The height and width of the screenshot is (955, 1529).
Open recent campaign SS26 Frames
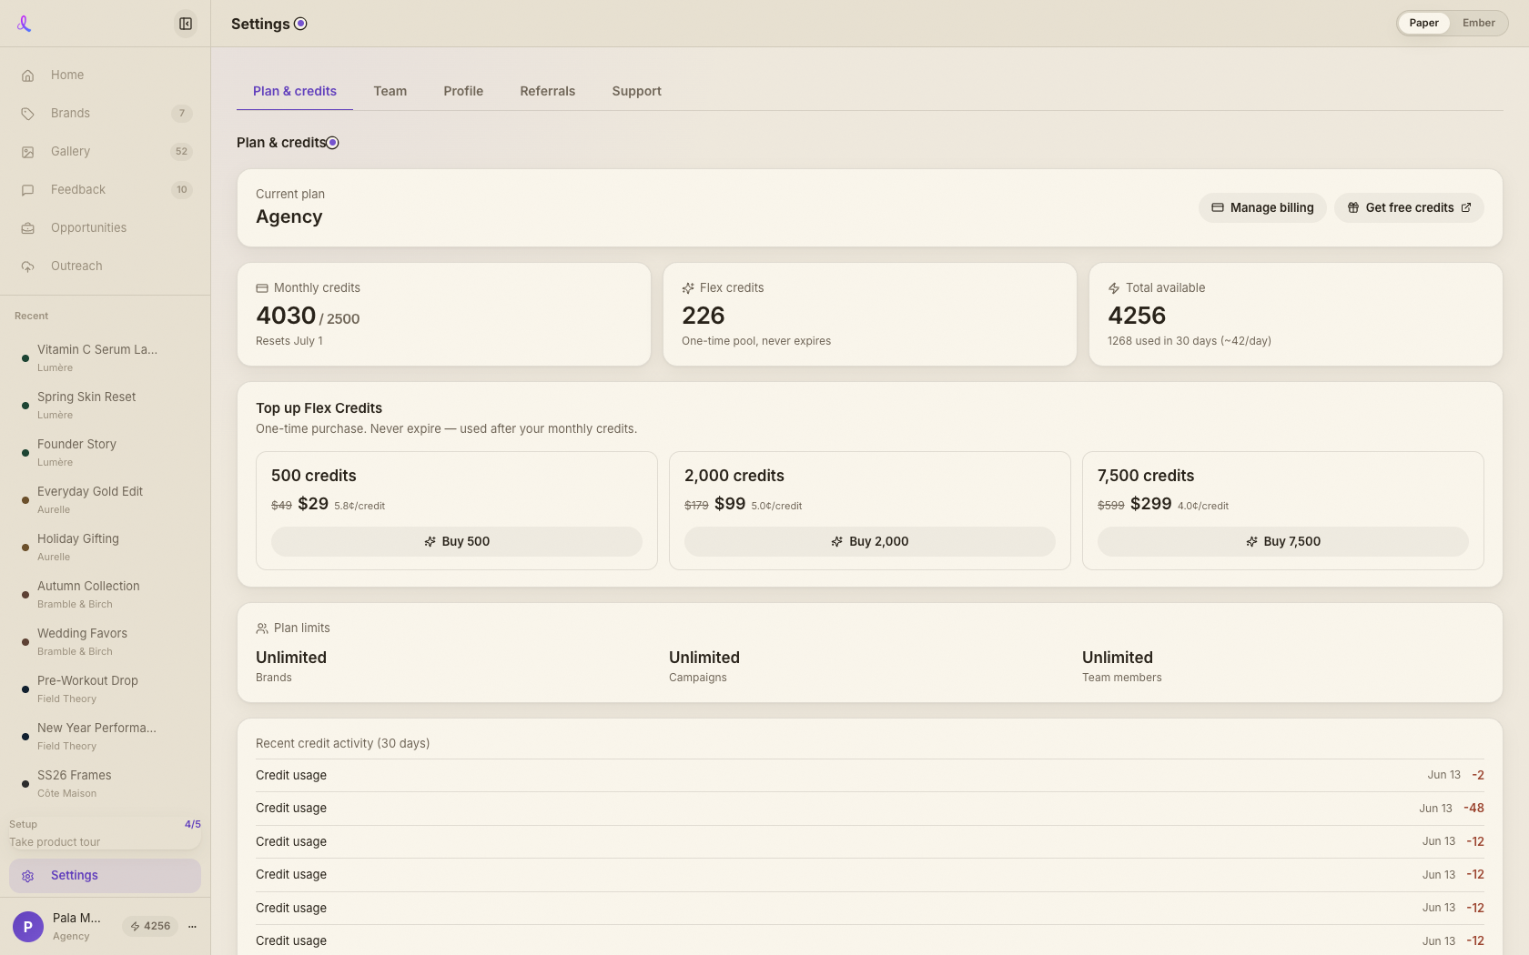(x=106, y=783)
